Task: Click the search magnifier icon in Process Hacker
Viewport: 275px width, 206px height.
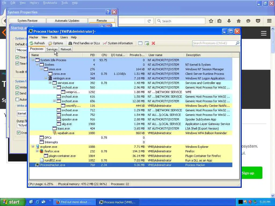Action: click(237, 43)
